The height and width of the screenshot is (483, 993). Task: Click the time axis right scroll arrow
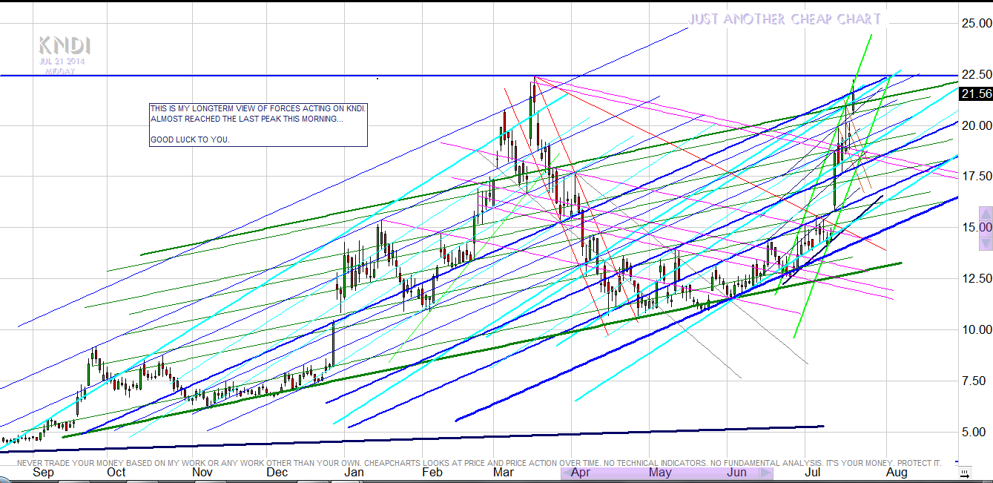(767, 473)
